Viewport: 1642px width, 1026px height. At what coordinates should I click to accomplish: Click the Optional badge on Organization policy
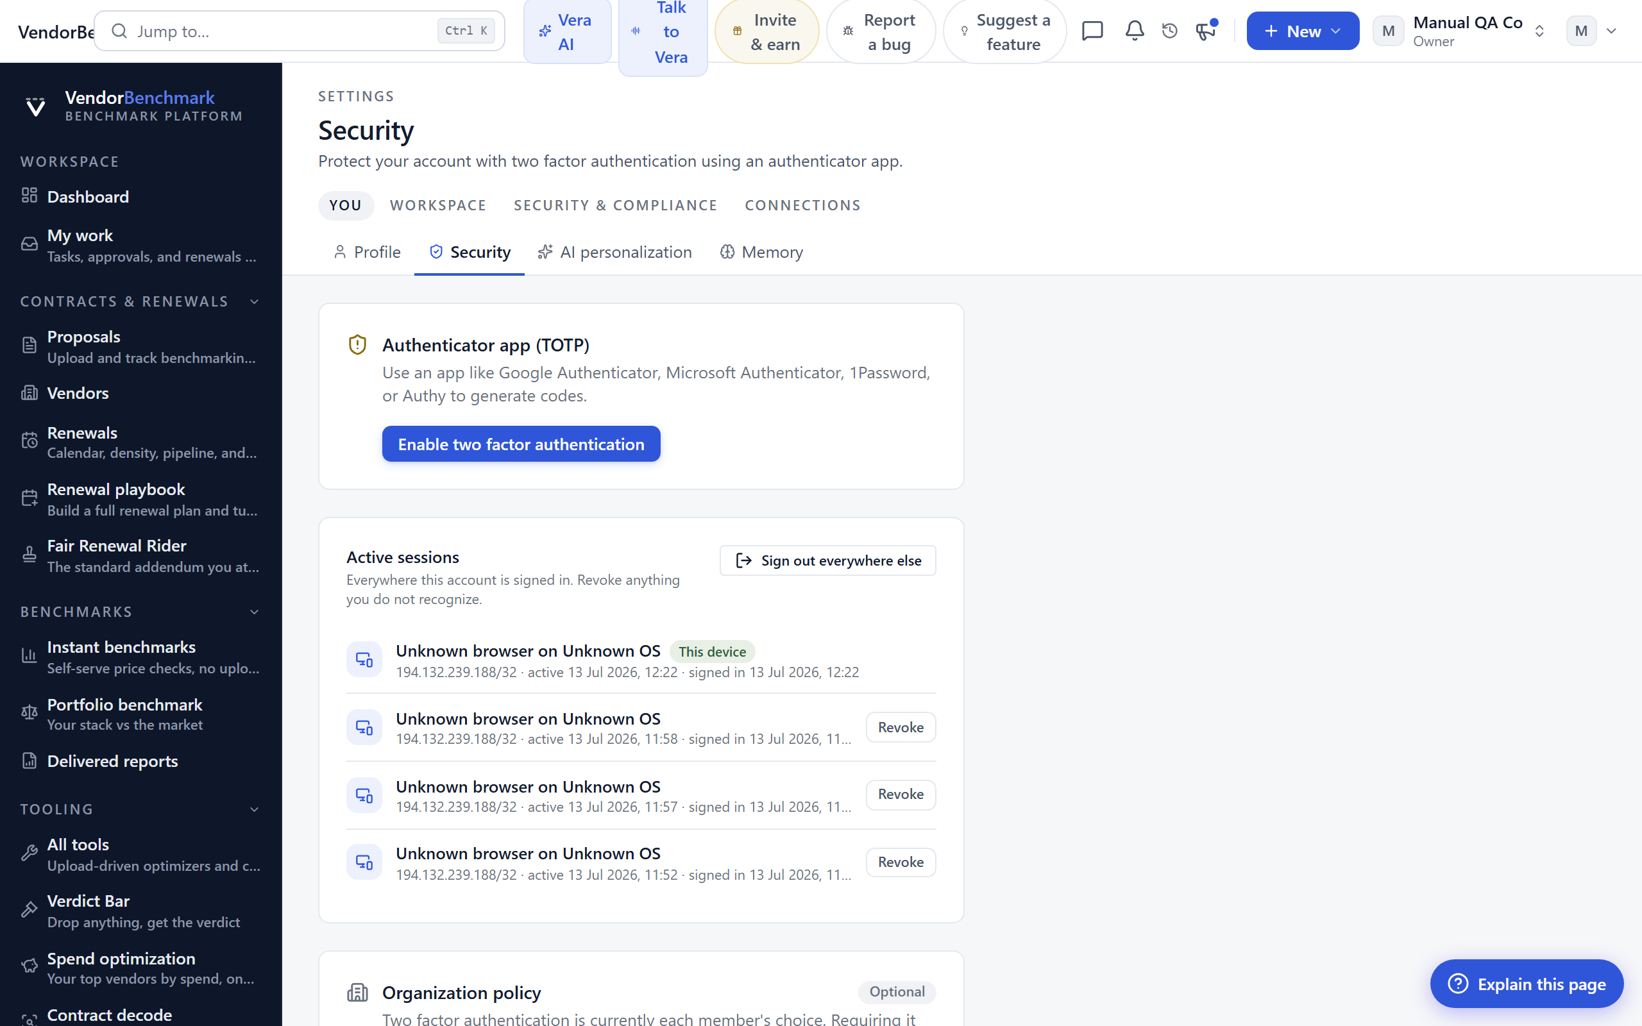(897, 991)
